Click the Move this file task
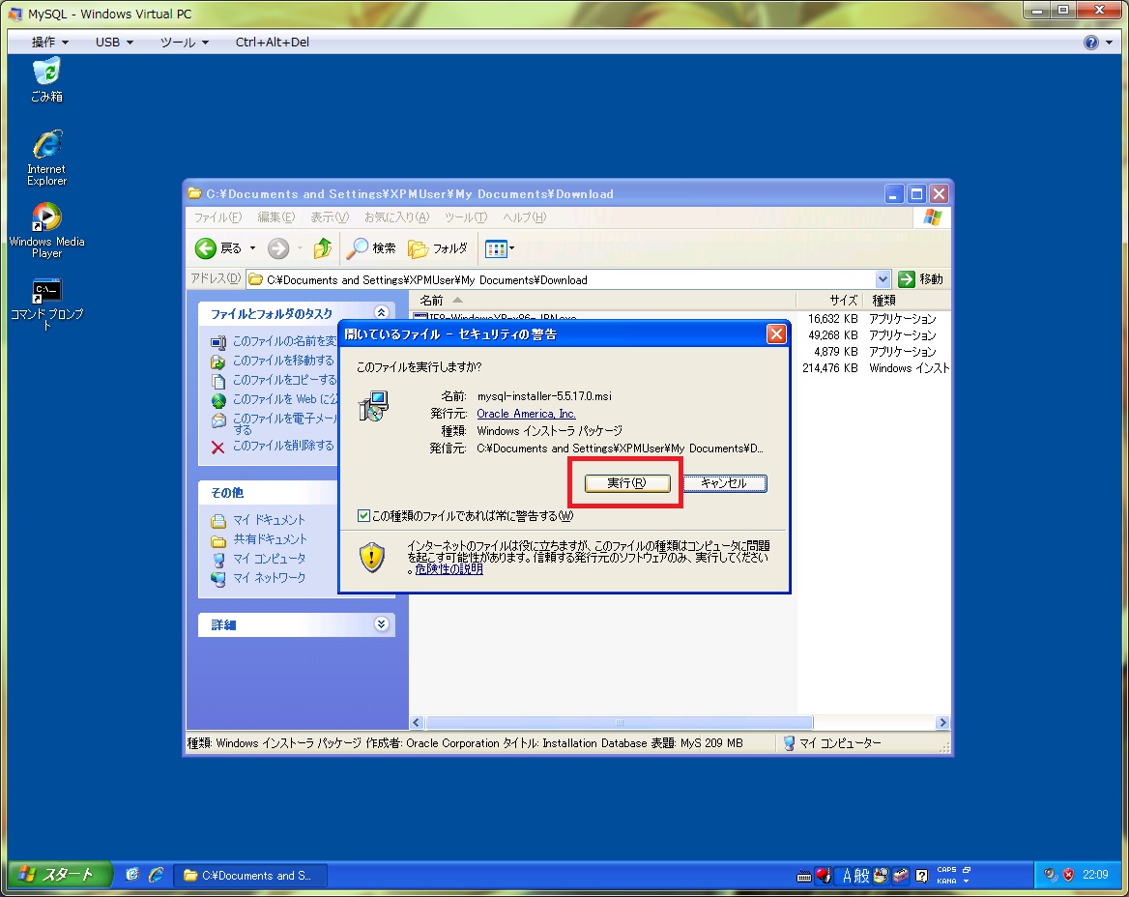Viewport: 1129px width, 897px height. 273,361
